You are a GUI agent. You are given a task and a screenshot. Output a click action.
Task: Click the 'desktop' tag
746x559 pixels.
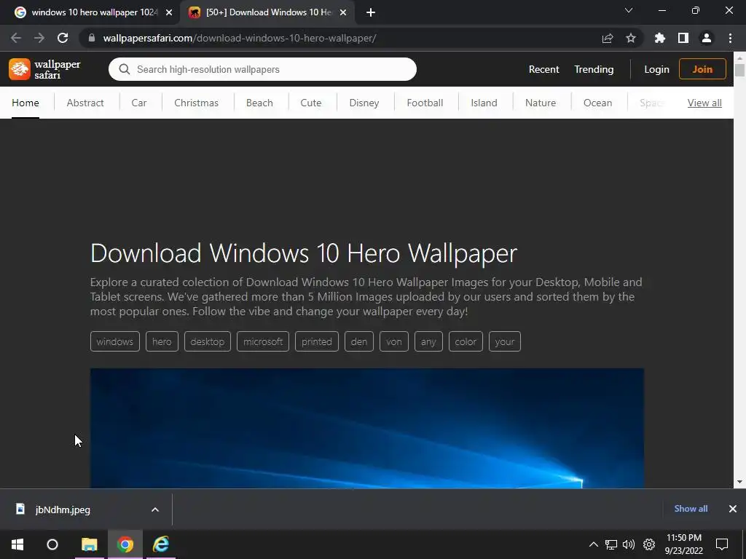coord(208,341)
